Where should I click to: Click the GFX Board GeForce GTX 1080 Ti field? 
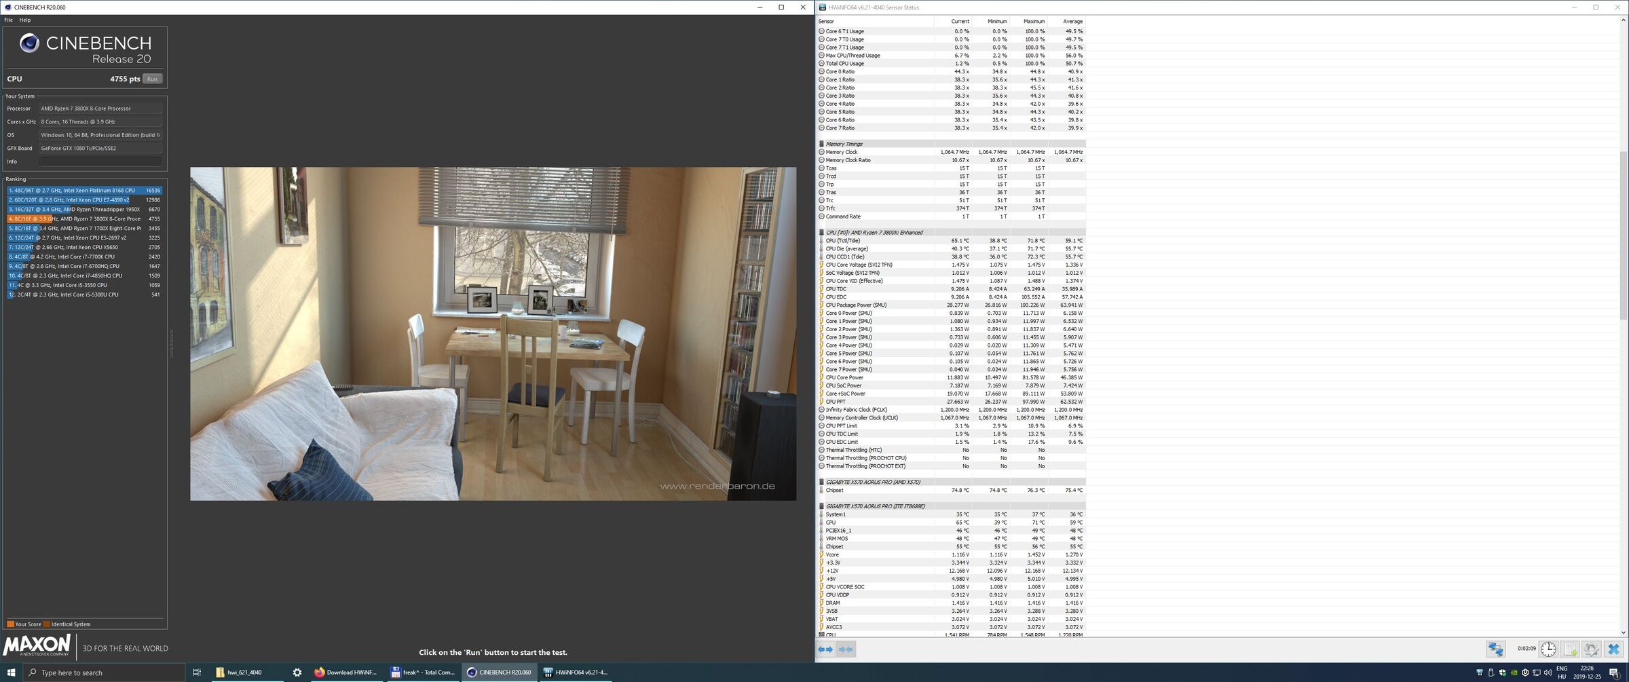[x=100, y=148]
